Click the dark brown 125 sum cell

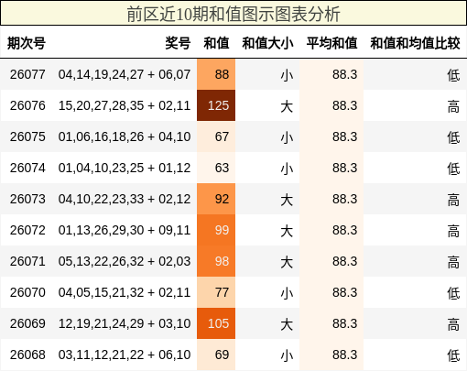pos(216,105)
